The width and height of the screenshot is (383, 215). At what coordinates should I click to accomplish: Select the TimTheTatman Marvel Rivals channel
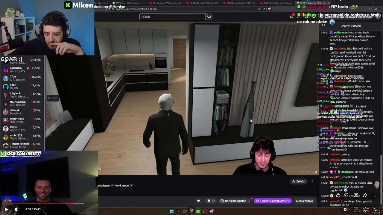point(22,145)
